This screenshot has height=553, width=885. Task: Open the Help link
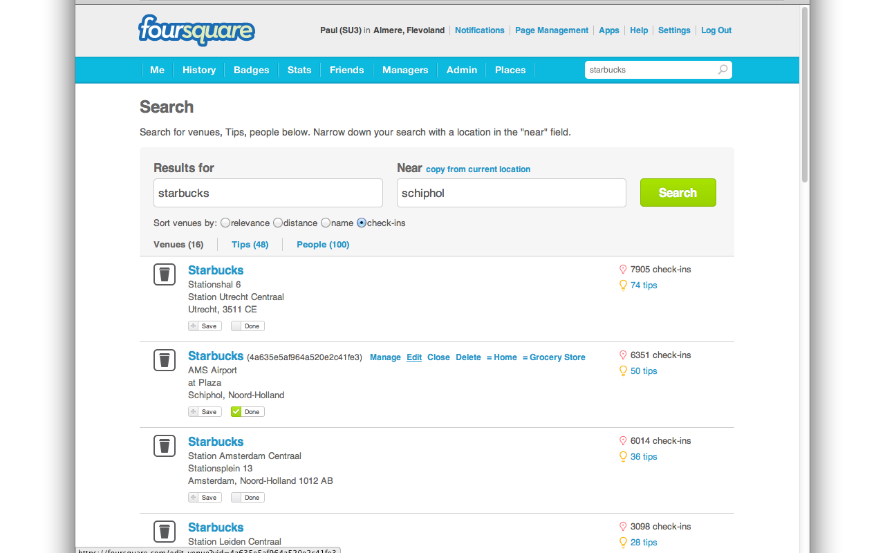pyautogui.click(x=639, y=30)
